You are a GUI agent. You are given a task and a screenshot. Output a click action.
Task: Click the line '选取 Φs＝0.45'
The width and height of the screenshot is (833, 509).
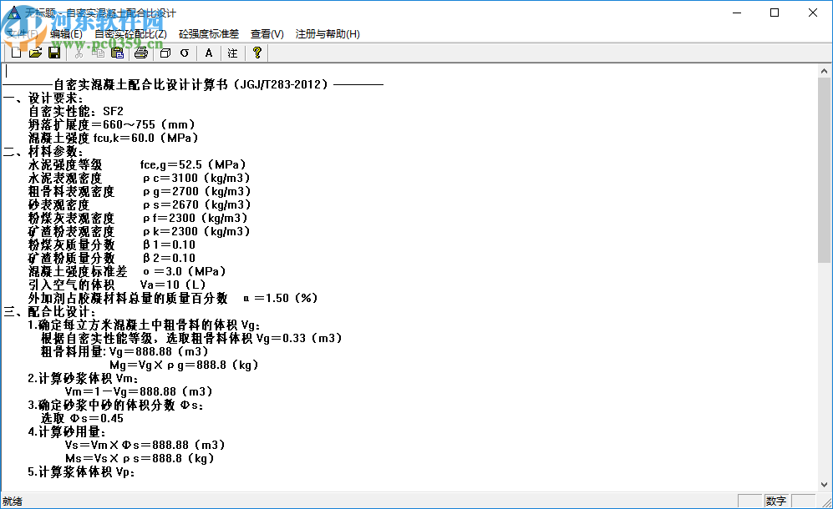click(83, 418)
